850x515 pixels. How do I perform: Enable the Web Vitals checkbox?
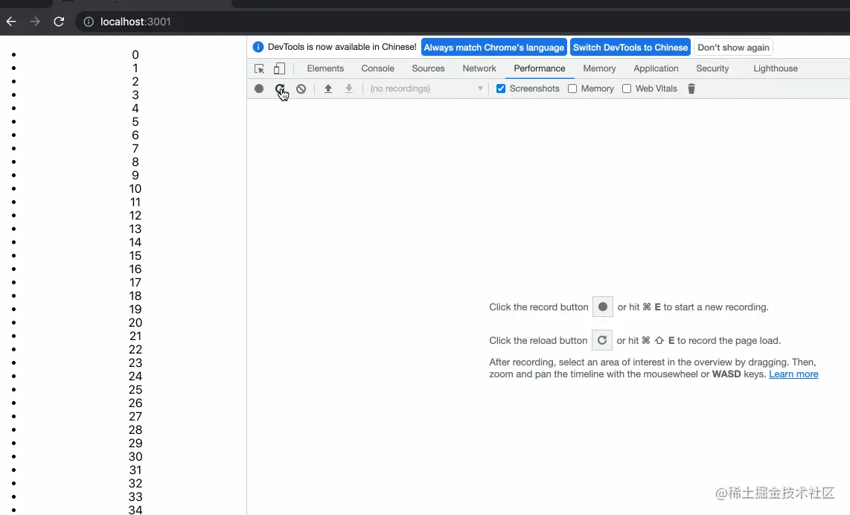627,89
